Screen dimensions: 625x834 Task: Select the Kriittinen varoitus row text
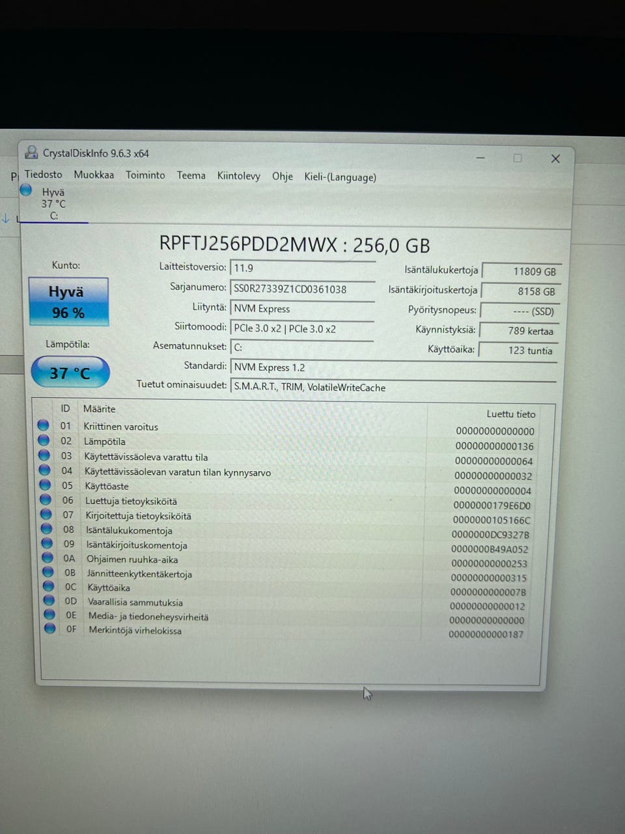(x=121, y=427)
